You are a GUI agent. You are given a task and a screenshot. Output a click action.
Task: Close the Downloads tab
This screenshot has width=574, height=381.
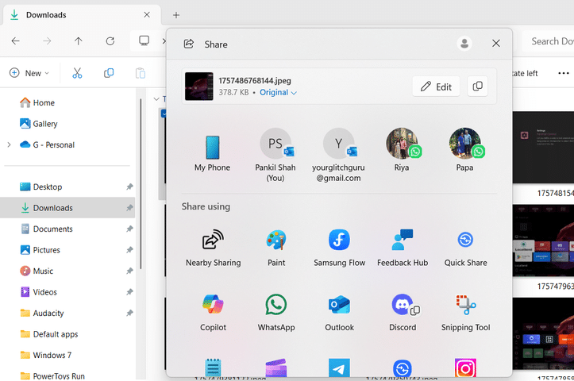pos(147,14)
